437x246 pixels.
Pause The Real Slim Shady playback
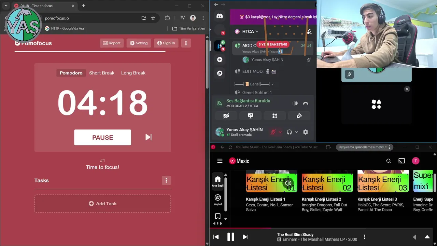(x=231, y=237)
